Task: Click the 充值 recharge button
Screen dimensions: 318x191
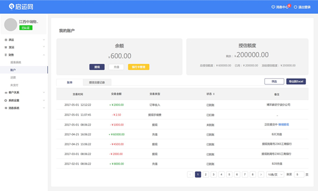Action: pos(117,67)
